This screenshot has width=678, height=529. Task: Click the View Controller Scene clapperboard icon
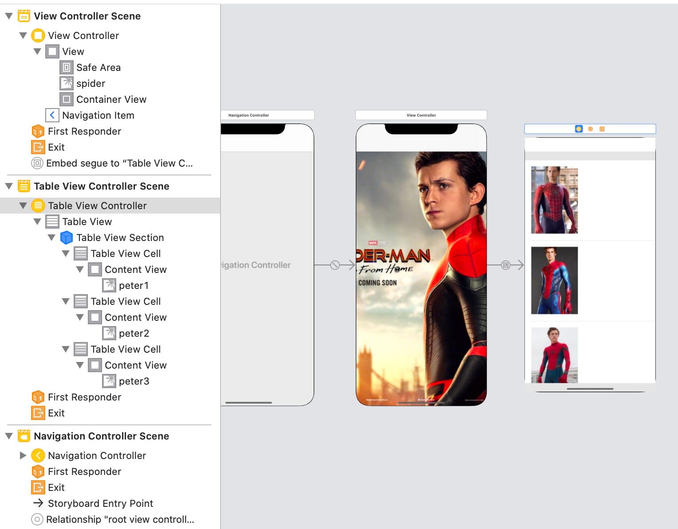24,16
